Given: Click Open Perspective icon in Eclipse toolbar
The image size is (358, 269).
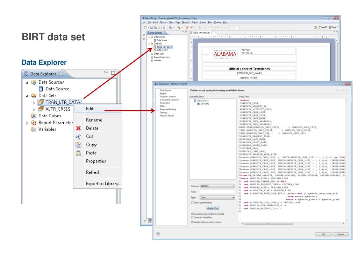Looking at the screenshot, I should point(316,27).
